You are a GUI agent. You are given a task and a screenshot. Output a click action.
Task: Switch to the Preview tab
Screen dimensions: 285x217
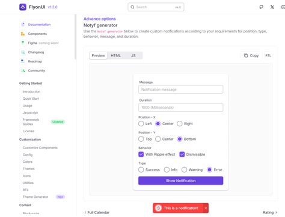pyautogui.click(x=98, y=55)
